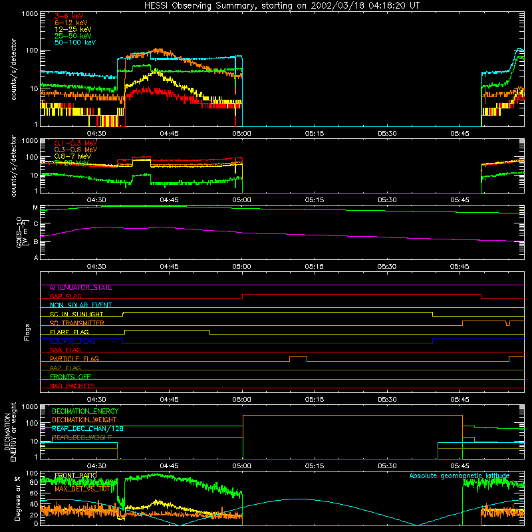Click the "MAX_DET_VS_TOT" legend label
The image size is (532, 532).
click(x=82, y=489)
